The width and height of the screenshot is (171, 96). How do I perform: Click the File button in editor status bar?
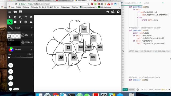(x=125, y=90)
